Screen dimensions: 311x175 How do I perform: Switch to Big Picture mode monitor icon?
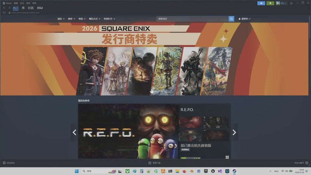[291, 3]
